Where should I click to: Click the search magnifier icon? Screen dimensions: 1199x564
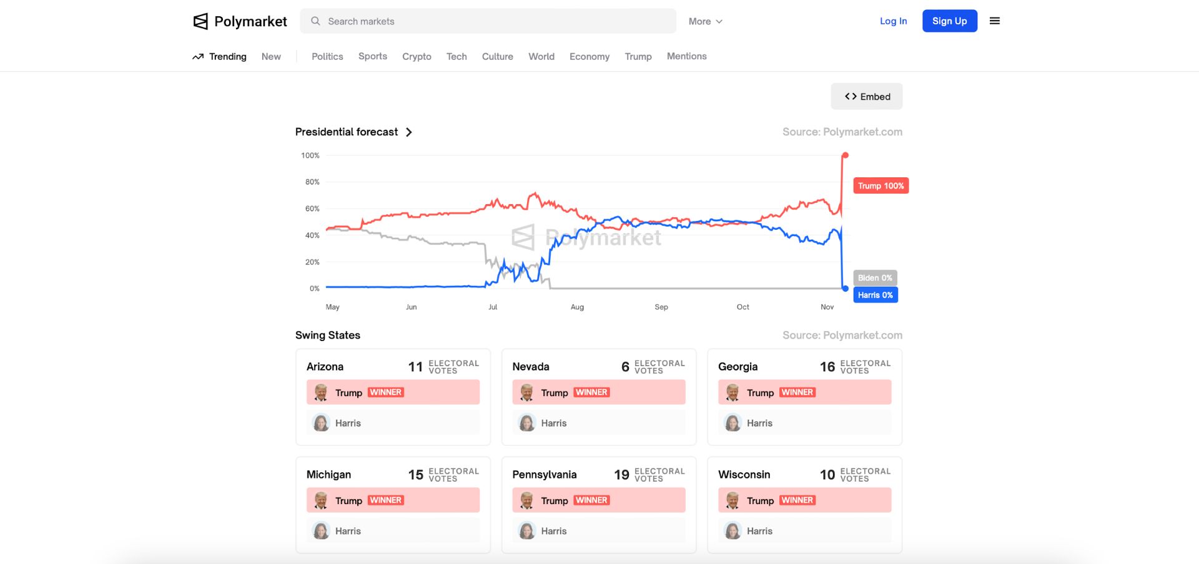pyautogui.click(x=315, y=21)
